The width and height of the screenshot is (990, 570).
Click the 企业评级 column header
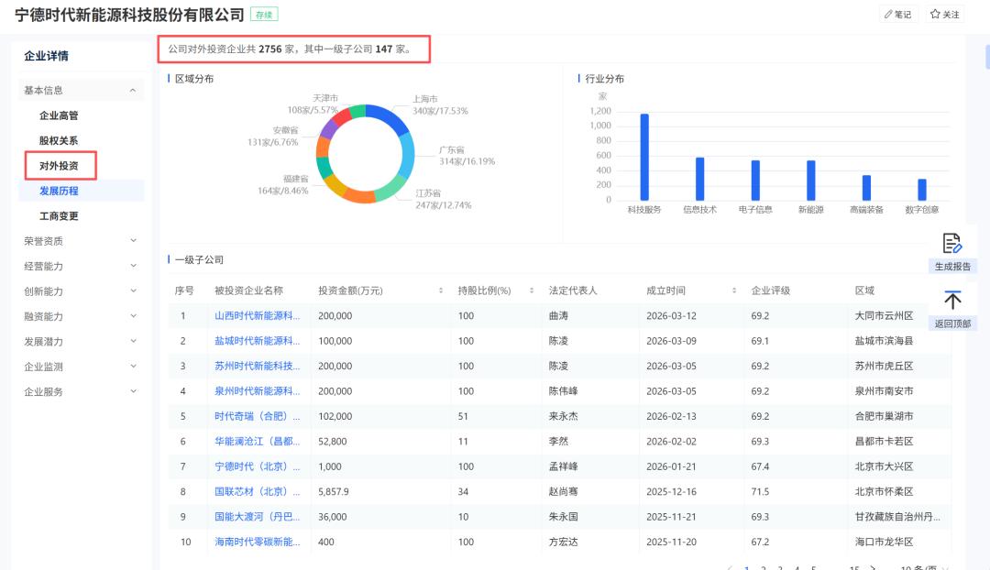click(770, 290)
